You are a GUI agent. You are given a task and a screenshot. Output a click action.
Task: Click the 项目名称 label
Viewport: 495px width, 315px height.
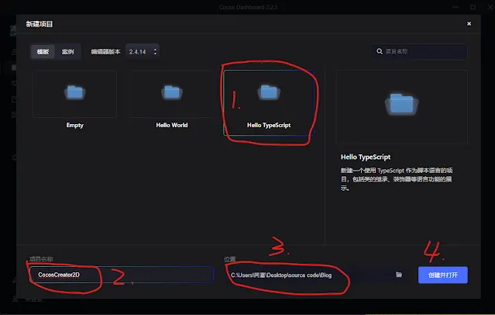click(41, 259)
